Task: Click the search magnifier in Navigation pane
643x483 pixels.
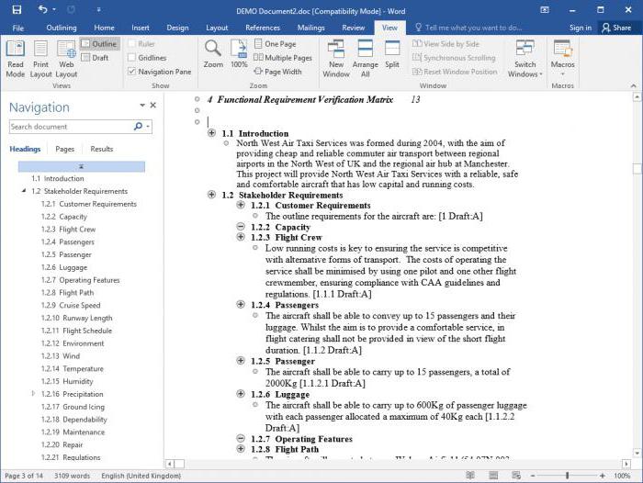Action: click(x=138, y=127)
